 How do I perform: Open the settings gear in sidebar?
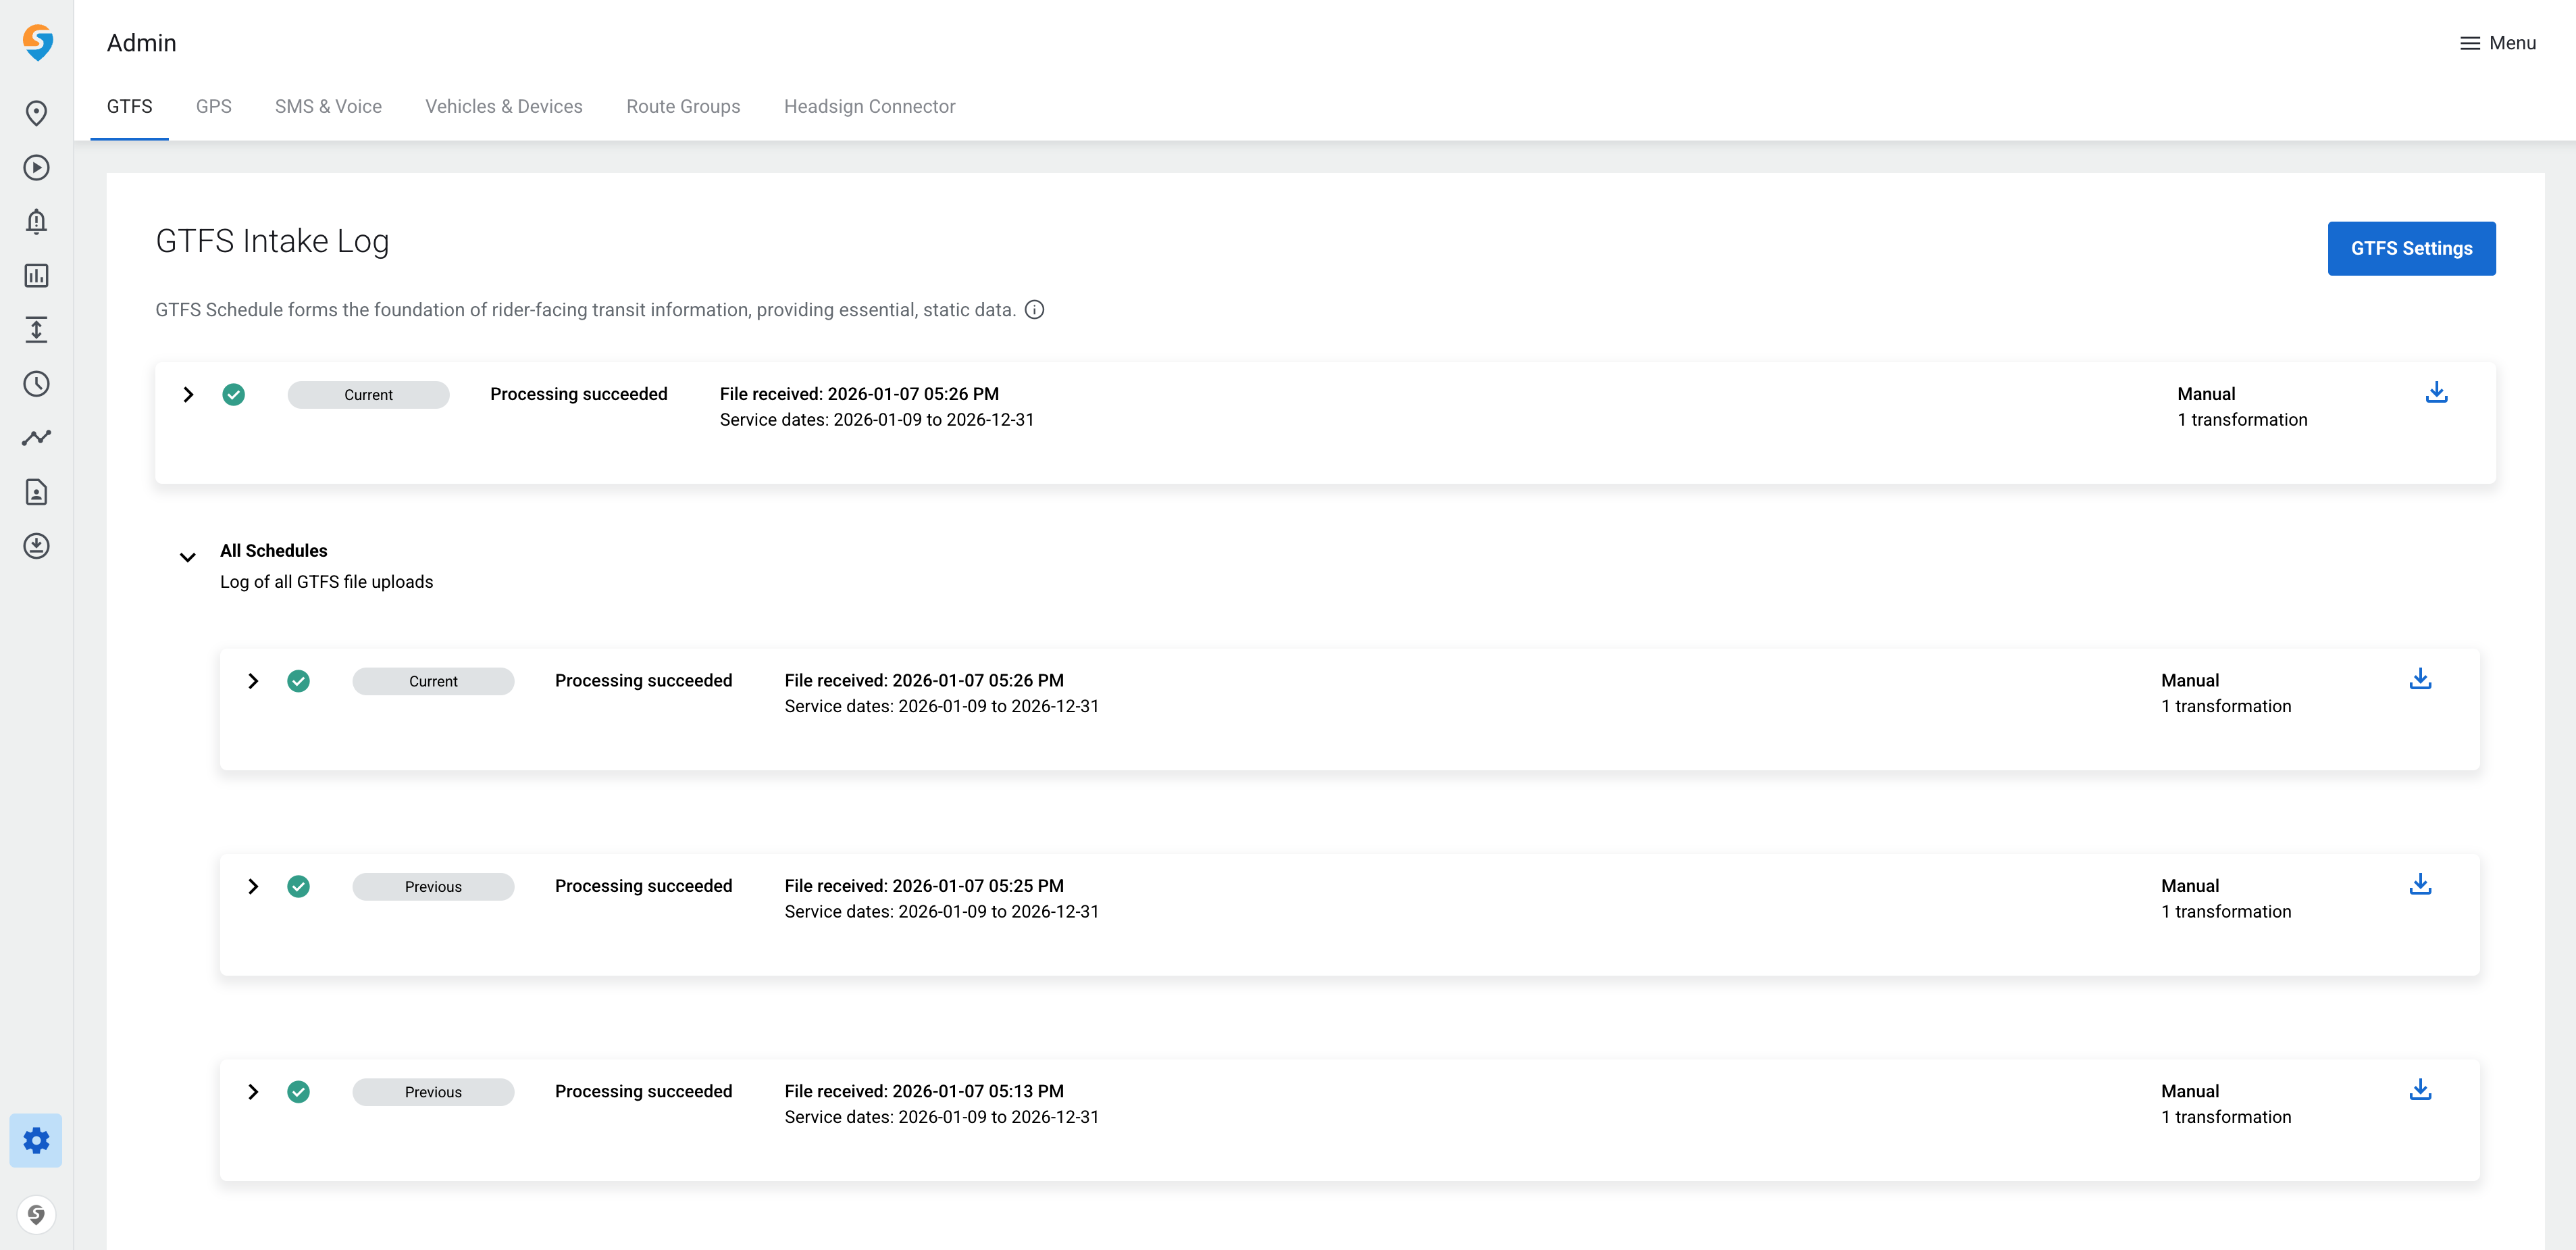pyautogui.click(x=37, y=1140)
